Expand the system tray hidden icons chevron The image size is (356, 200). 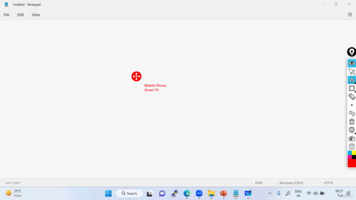point(270,193)
